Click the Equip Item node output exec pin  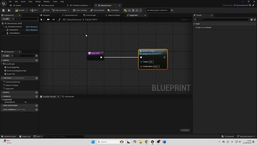tap(101, 57)
